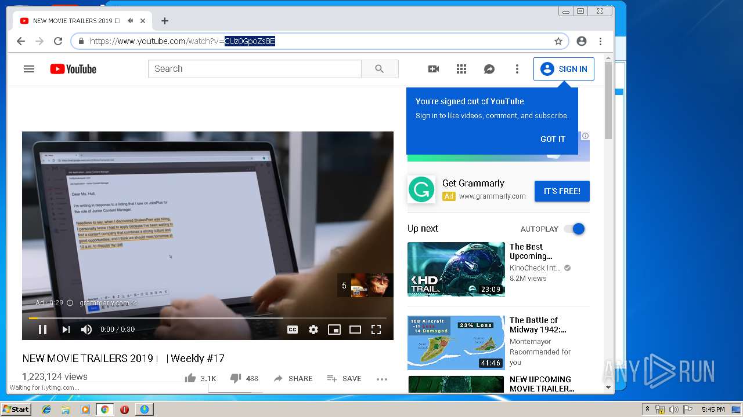The image size is (743, 417).
Task: Open The Battle of Midway 1942 thumbnail
Action: [456, 343]
